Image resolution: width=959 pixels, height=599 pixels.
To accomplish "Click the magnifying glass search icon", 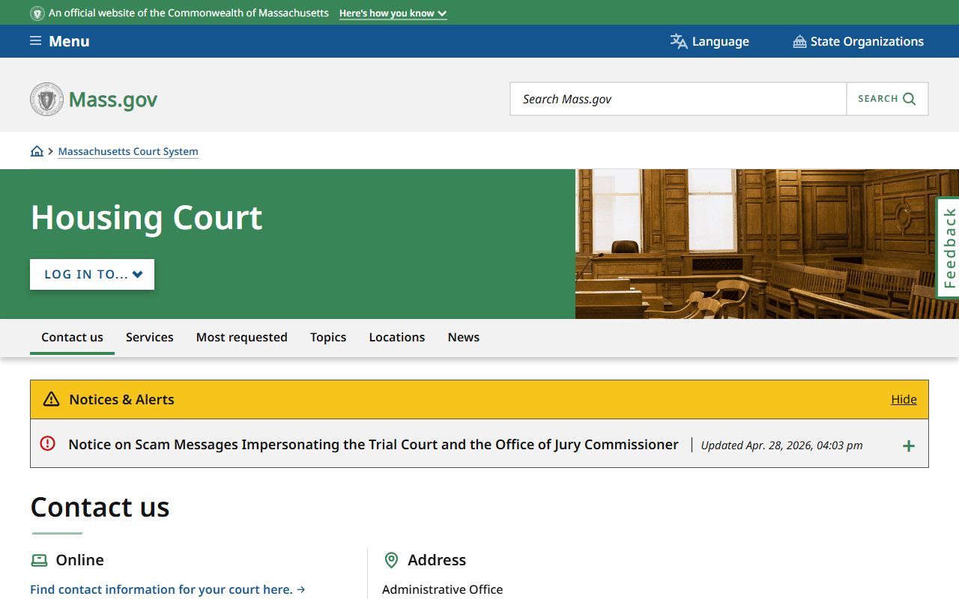I will coord(910,99).
